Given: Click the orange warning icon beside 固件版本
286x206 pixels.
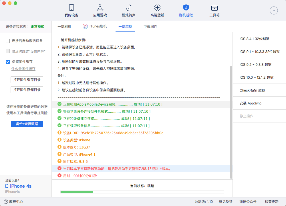Looking at the screenshot, I should pos(59,161).
